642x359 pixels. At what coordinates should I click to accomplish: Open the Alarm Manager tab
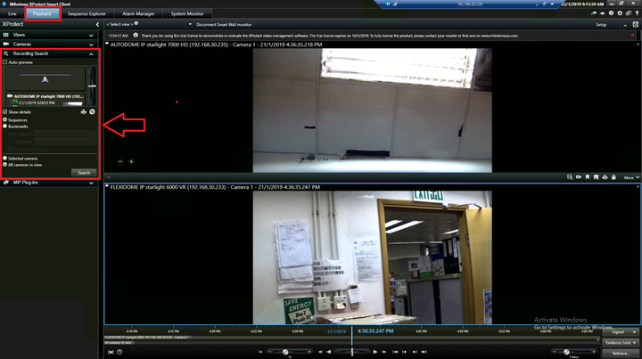[137, 14]
